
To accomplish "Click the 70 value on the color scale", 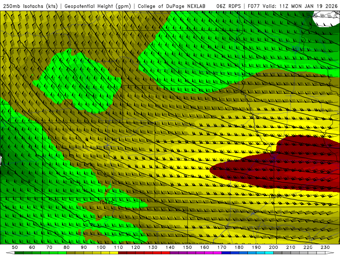I will (x=49, y=247).
